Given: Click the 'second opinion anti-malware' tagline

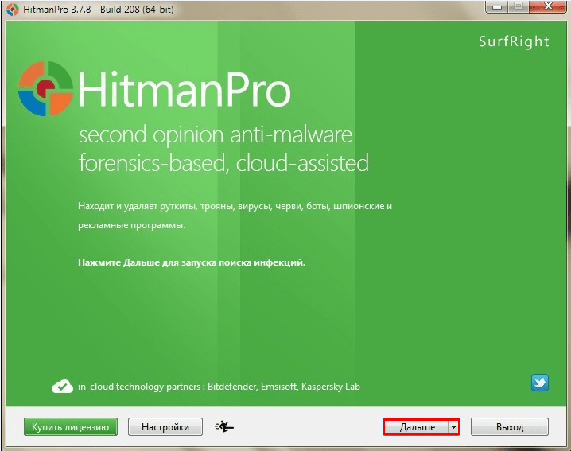Looking at the screenshot, I should click(215, 135).
